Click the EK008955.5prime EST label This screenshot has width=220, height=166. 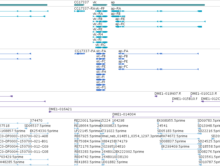tap(171, 121)
